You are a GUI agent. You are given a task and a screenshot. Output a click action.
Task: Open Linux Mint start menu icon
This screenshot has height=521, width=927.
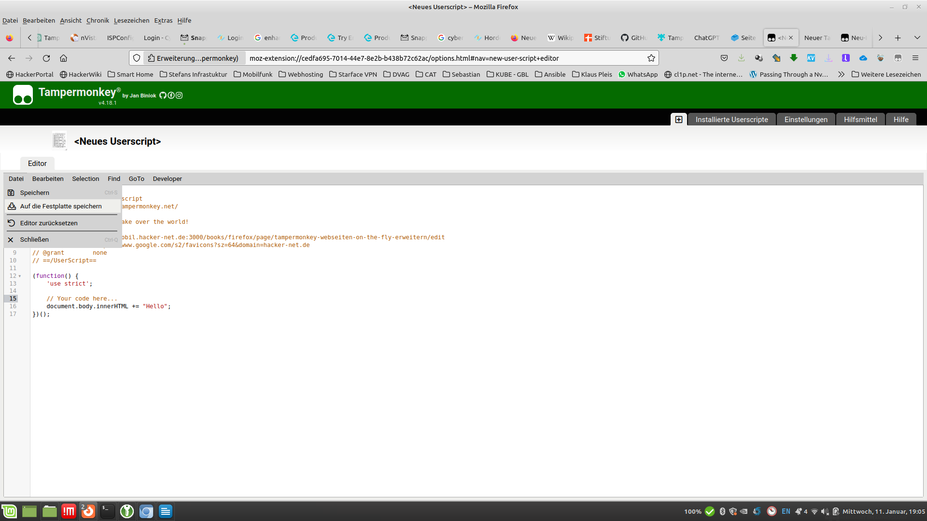[x=9, y=511]
